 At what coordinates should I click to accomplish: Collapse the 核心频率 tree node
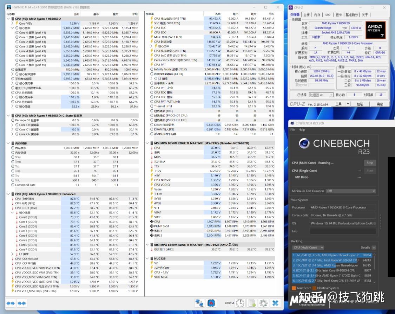(12, 28)
